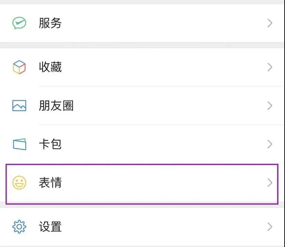285x247 pixels.
Task: Click the colorful Favorites cube icon
Action: 19,67
